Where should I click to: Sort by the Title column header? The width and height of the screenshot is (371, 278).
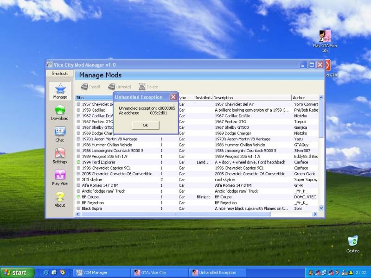point(94,98)
